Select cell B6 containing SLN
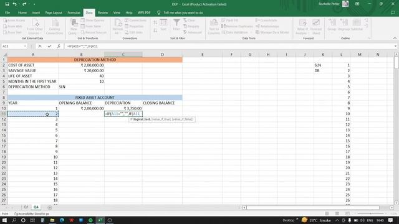Image resolution: width=399 pixels, height=224 pixels. (81, 87)
